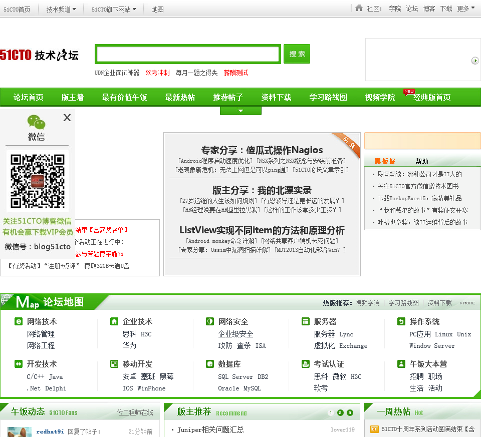Open 最新热帖 in navigation bar
This screenshot has width=481, height=437.
[x=180, y=97]
